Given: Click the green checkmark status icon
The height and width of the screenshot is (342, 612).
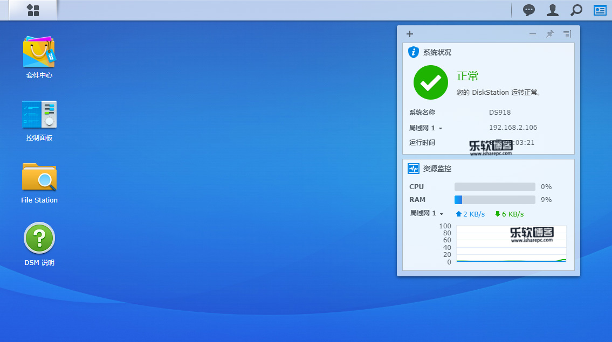Looking at the screenshot, I should (x=430, y=82).
